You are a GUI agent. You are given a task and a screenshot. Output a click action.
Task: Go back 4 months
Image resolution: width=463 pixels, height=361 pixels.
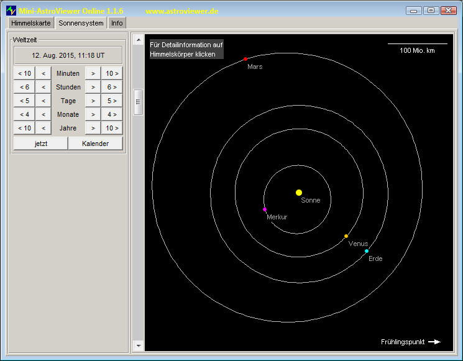click(x=24, y=114)
